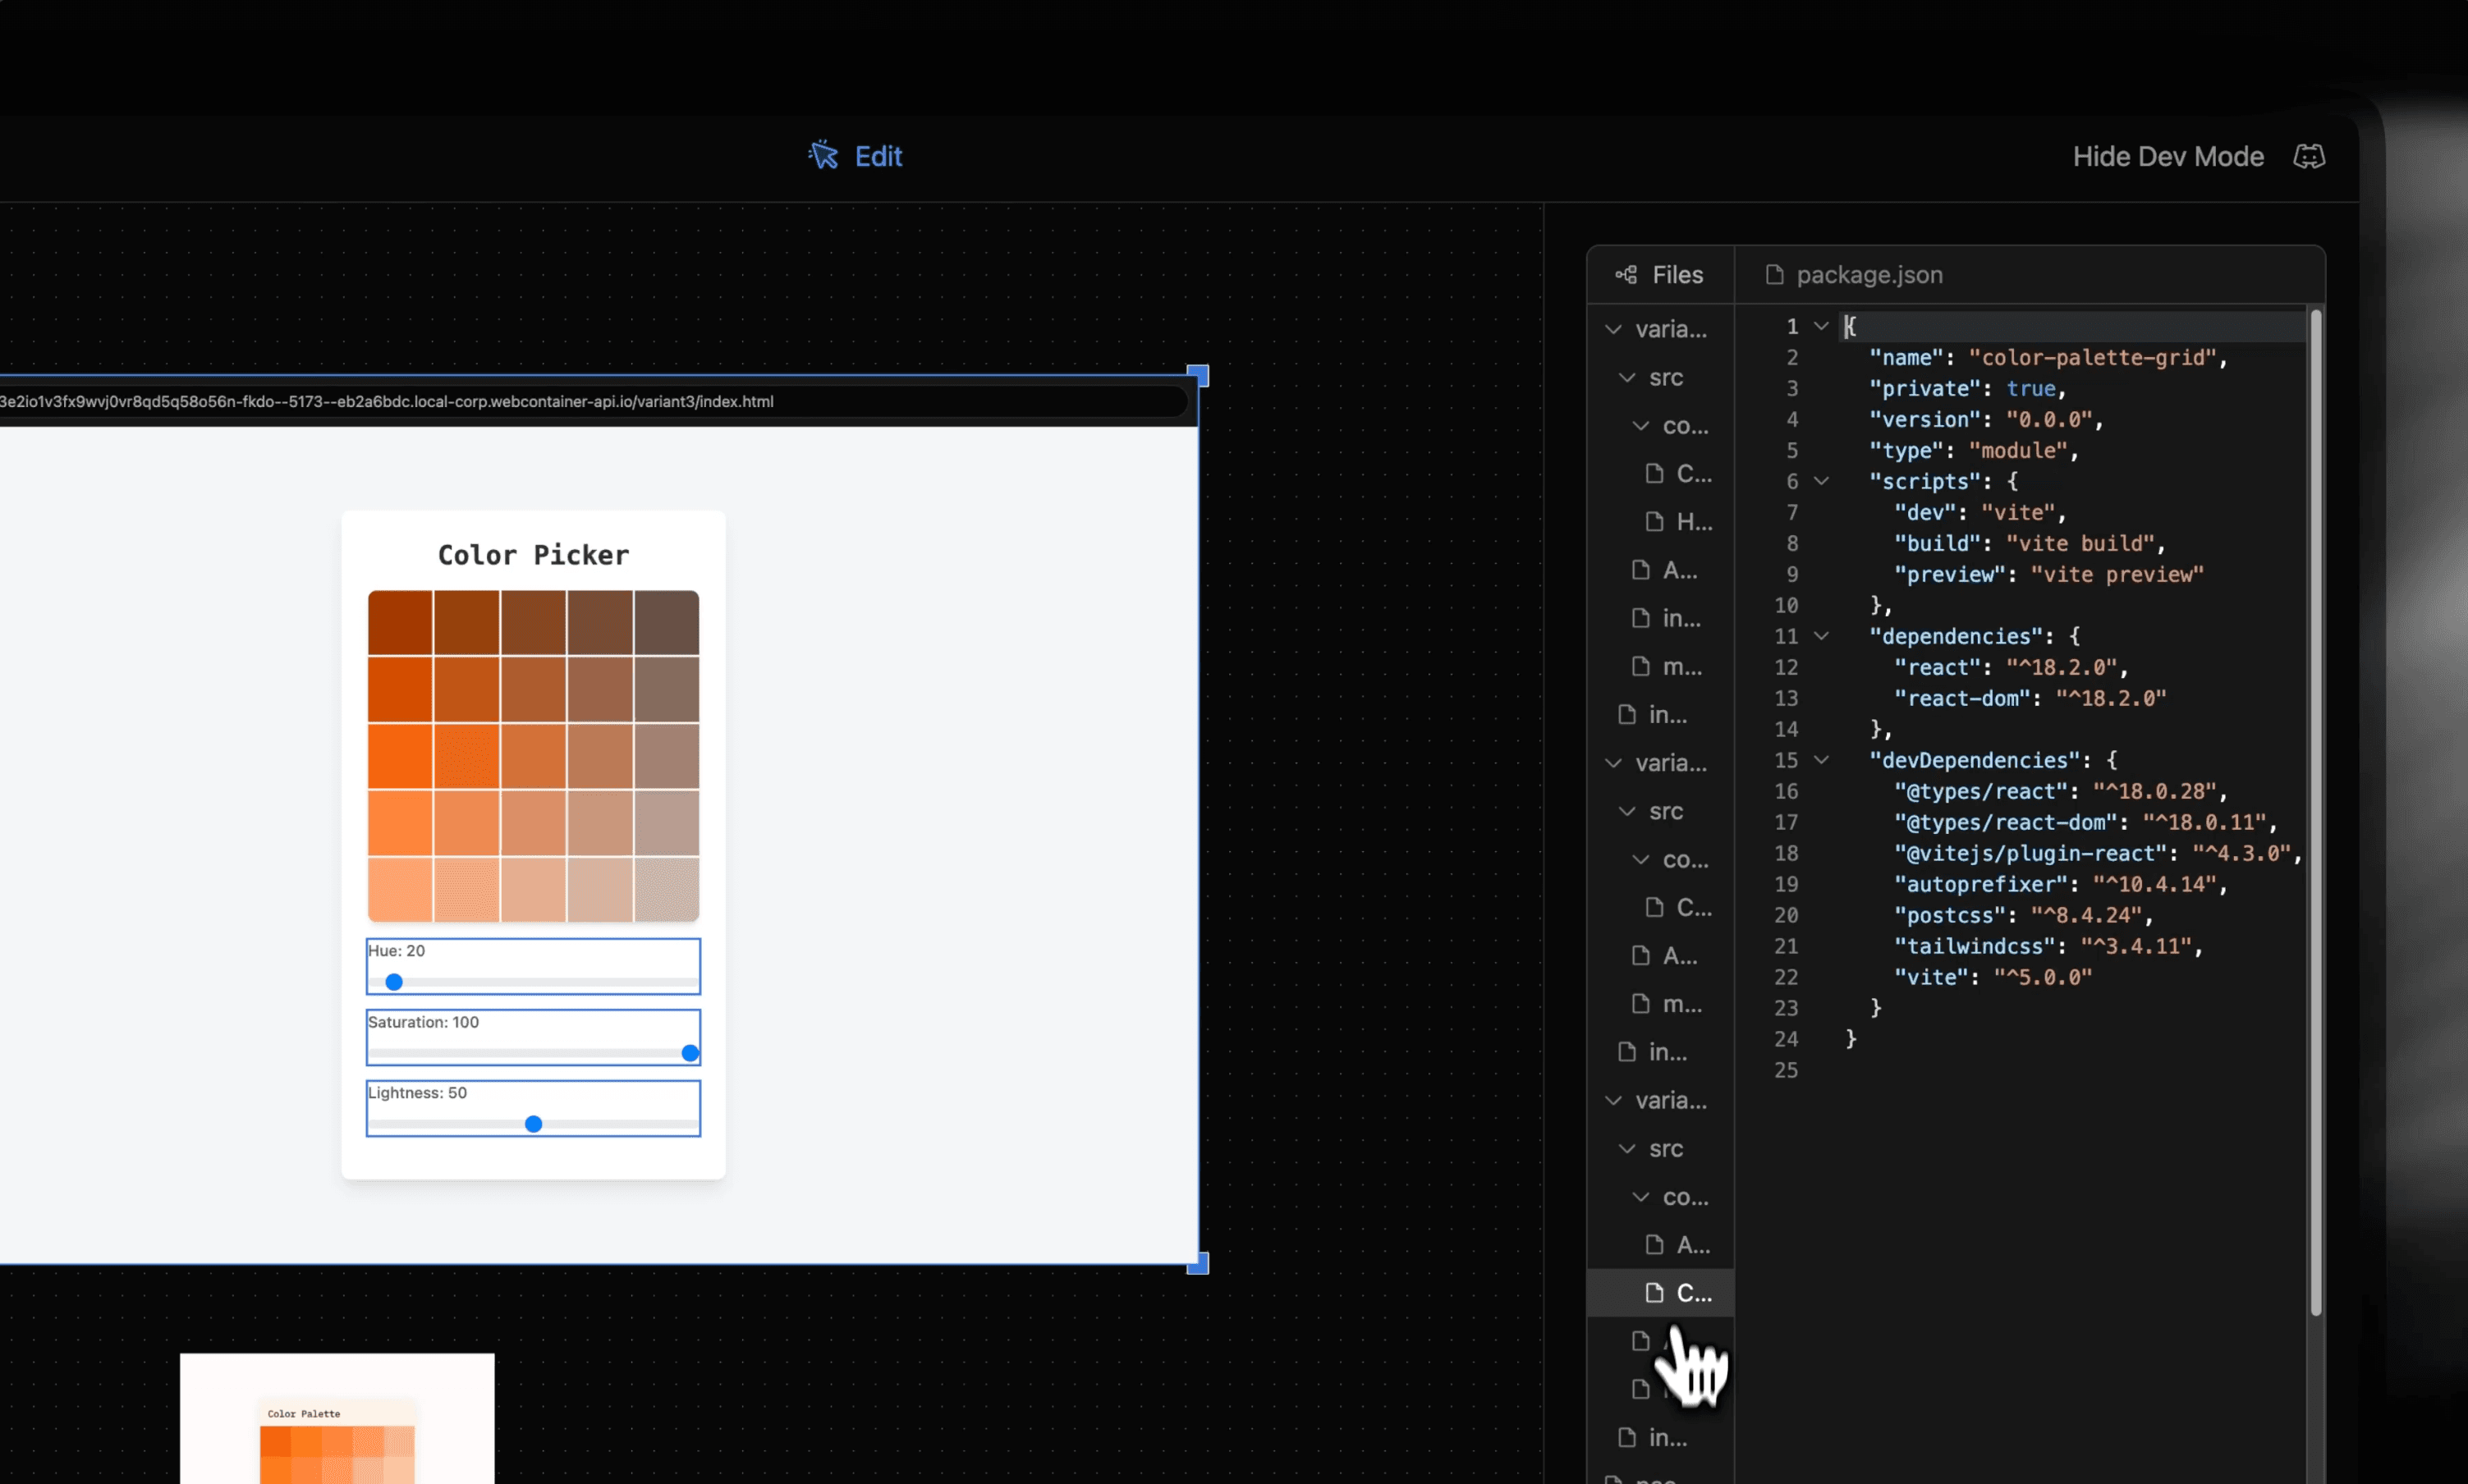Image resolution: width=2468 pixels, height=1484 pixels.
Task: Click the "color-palette-grid" string on line 2
Action: [2093, 357]
